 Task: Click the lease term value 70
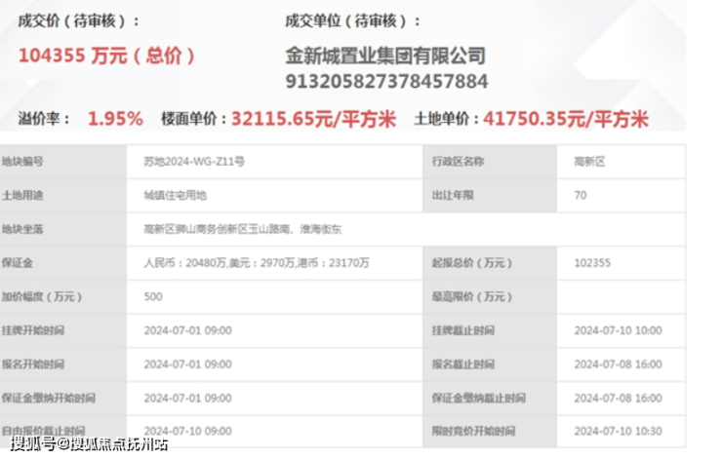(x=581, y=196)
